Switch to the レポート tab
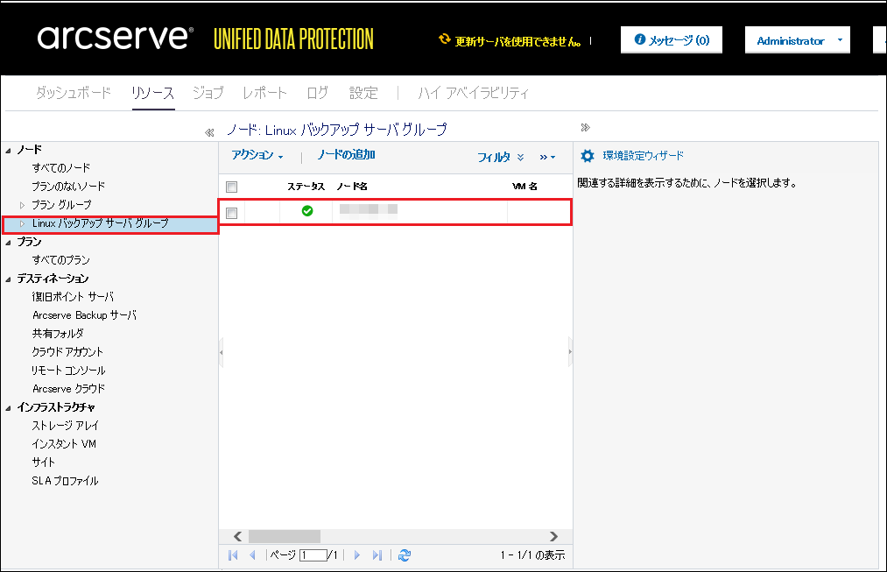This screenshot has height=572, width=887. point(264,93)
